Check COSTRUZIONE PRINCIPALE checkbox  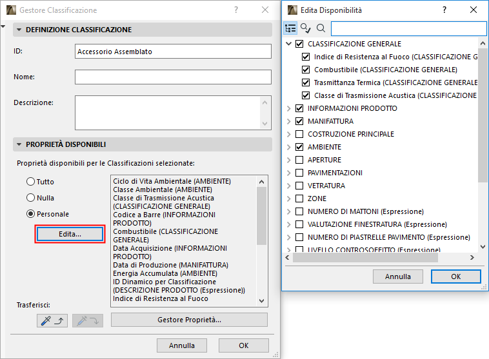299,134
